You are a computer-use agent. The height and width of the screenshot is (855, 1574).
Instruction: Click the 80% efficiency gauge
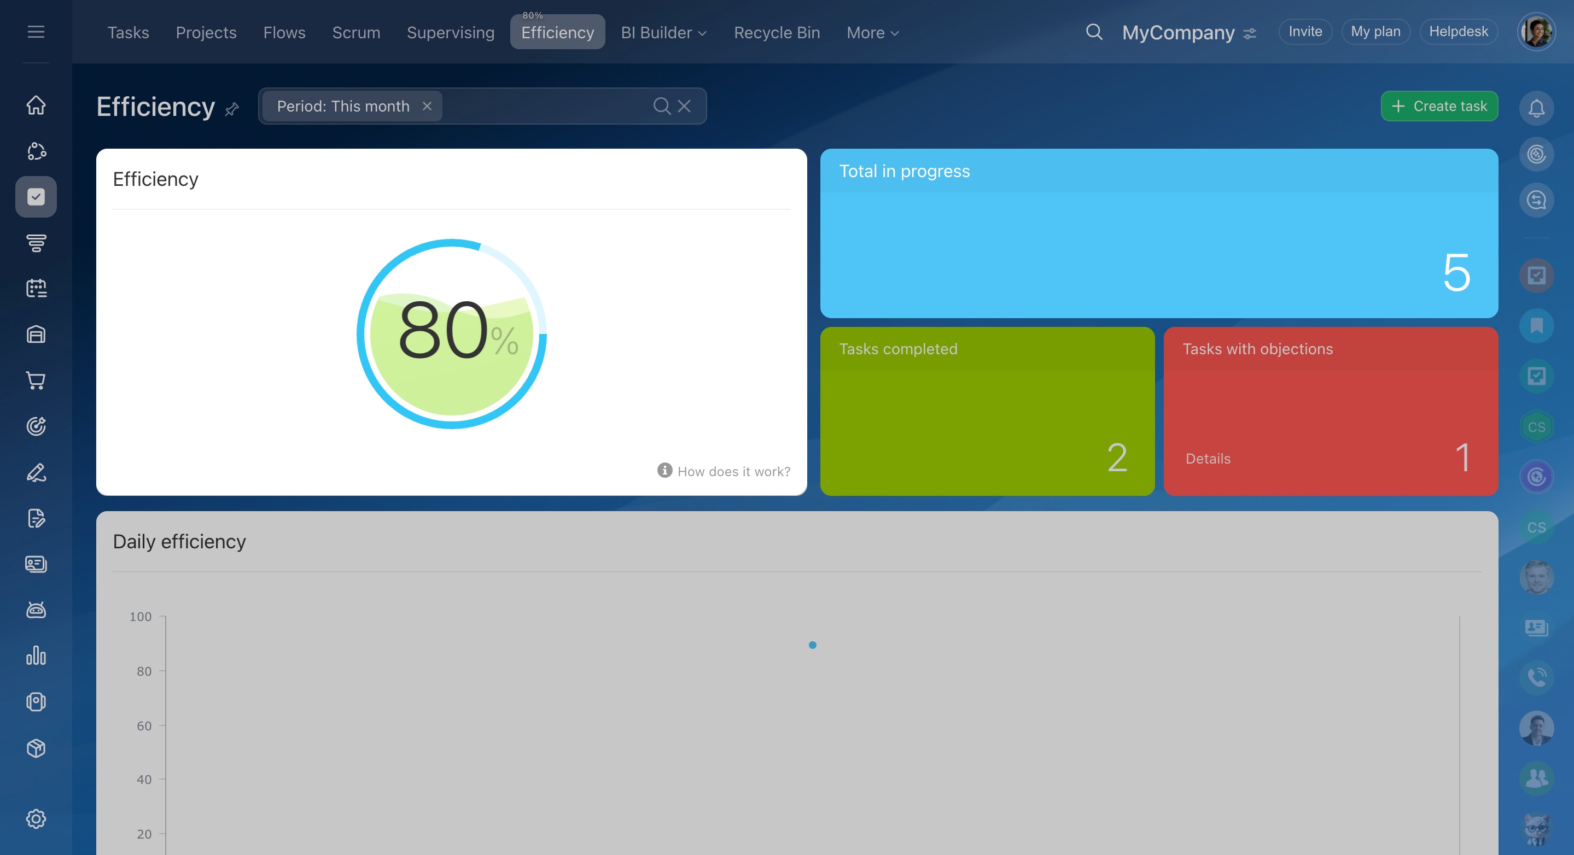point(452,334)
